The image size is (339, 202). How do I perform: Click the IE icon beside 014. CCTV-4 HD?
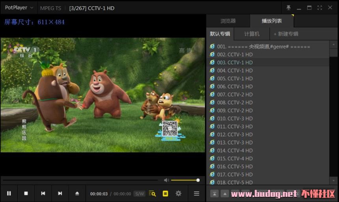[x=212, y=150]
